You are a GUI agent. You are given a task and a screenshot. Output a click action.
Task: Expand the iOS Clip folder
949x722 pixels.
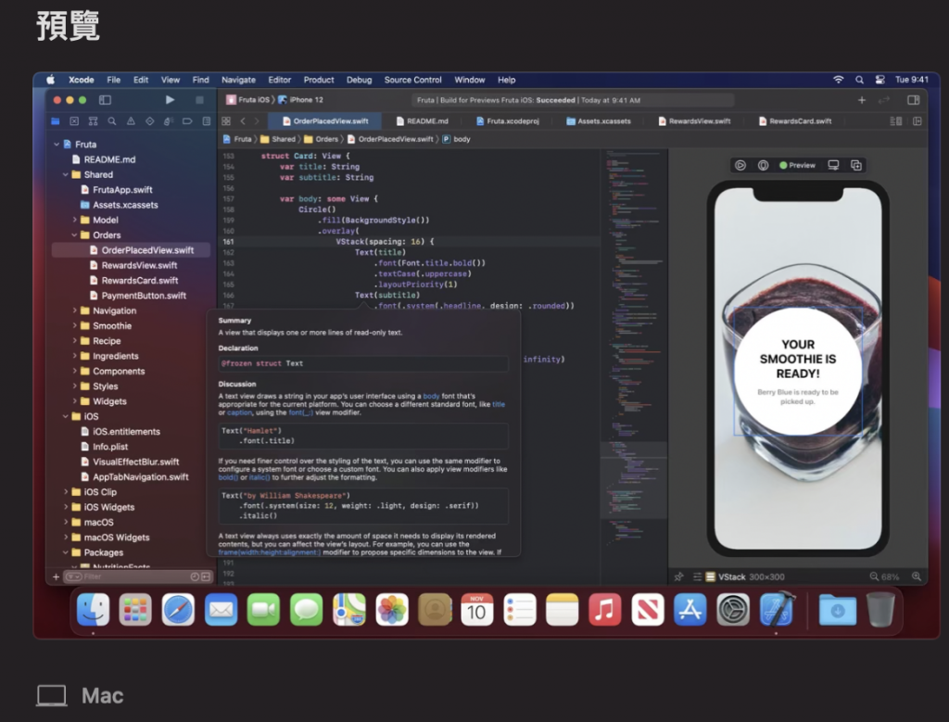coord(66,492)
